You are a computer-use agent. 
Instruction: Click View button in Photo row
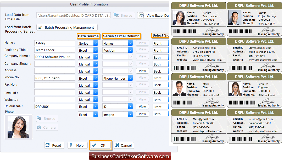tap(142, 114)
